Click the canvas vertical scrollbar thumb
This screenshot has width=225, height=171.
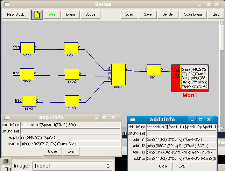(x=222, y=38)
